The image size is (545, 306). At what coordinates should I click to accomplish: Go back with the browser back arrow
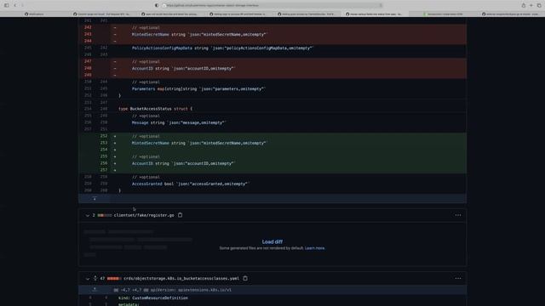click(x=15, y=5)
